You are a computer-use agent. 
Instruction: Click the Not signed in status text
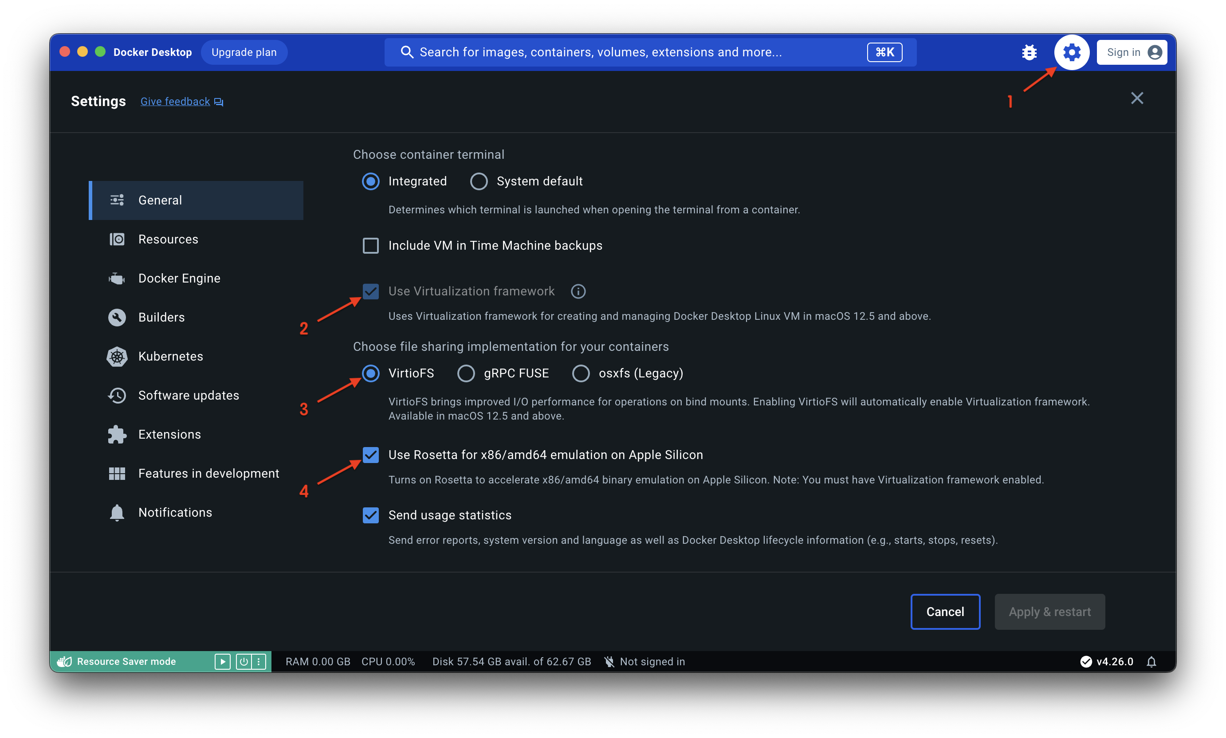click(652, 661)
